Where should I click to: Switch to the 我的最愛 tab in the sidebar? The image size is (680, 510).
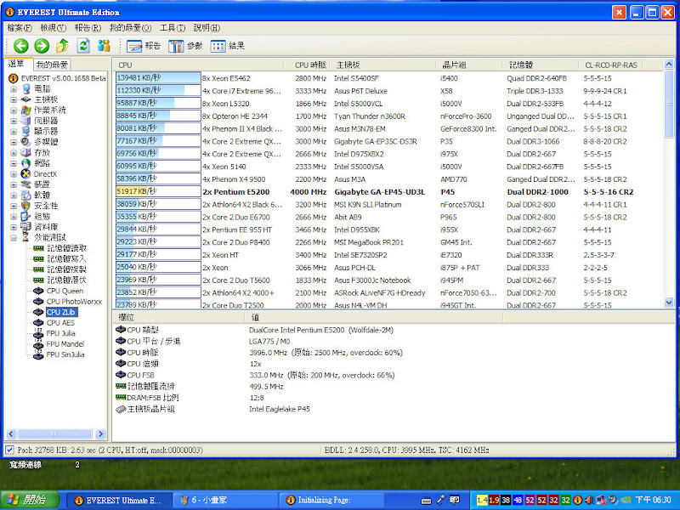click(x=52, y=65)
